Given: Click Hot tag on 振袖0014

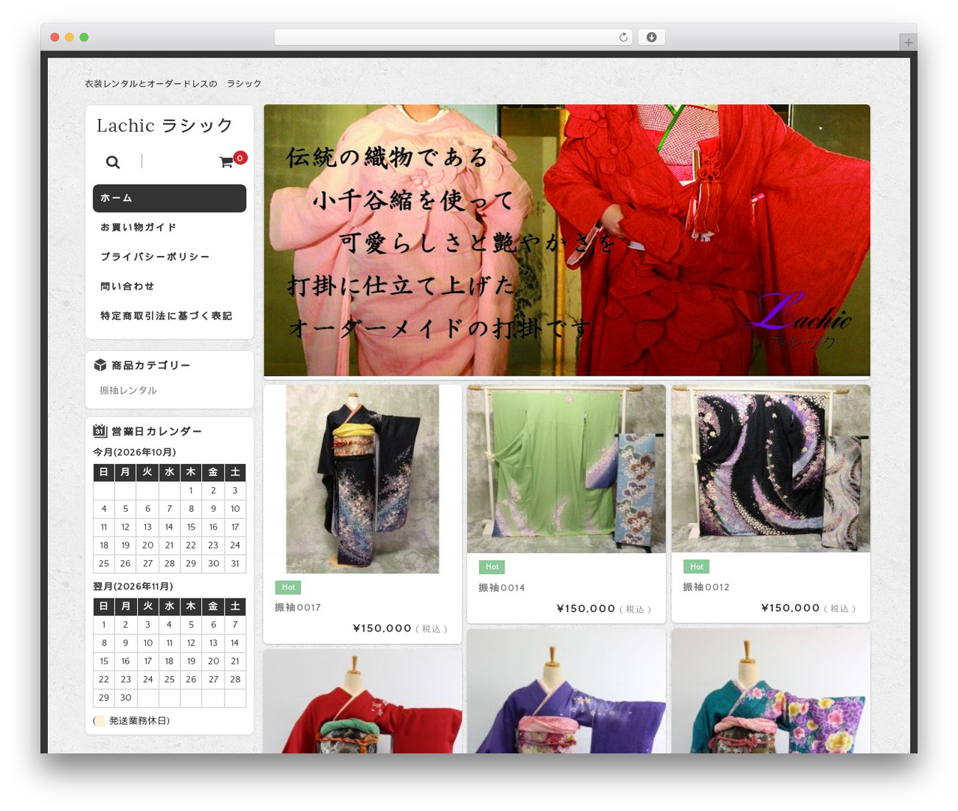Looking at the screenshot, I should 492,567.
